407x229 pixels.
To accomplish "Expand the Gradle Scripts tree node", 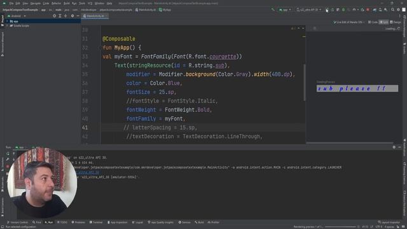I will (7, 25).
